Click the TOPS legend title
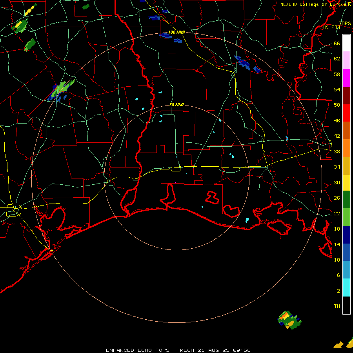This screenshot has height=353, width=353. (345, 23)
